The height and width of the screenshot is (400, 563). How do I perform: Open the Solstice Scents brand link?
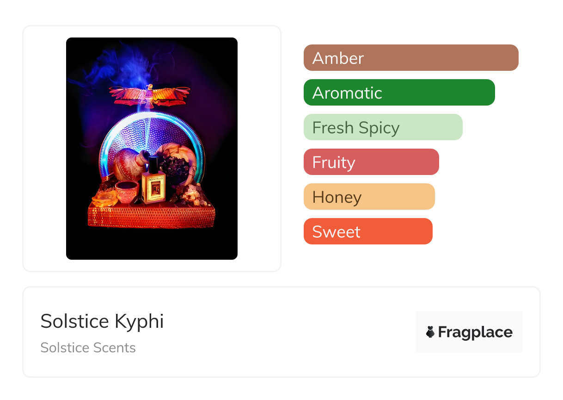point(88,348)
